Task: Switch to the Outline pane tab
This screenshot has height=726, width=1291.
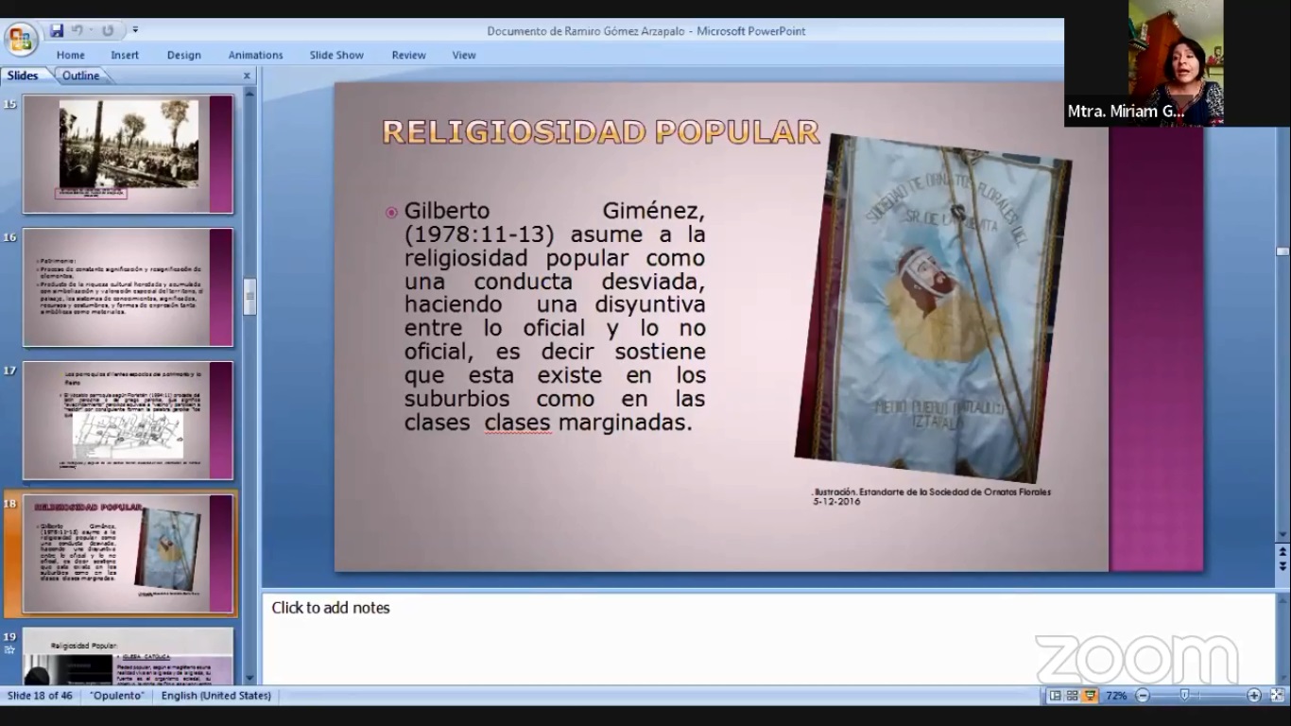Action: click(81, 76)
